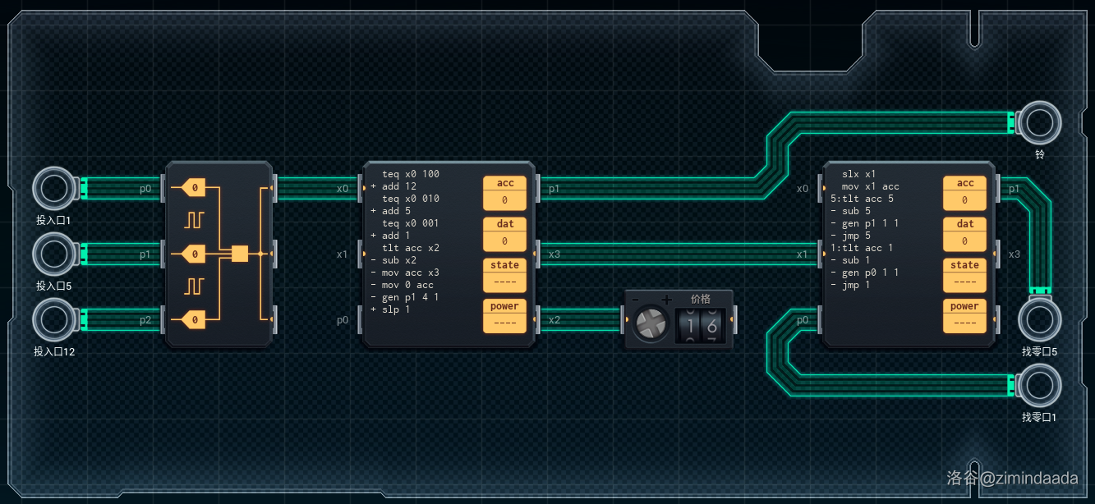Image resolution: width=1095 pixels, height=504 pixels.
Task: Click the price digit wheel showing 1
Action: (689, 326)
